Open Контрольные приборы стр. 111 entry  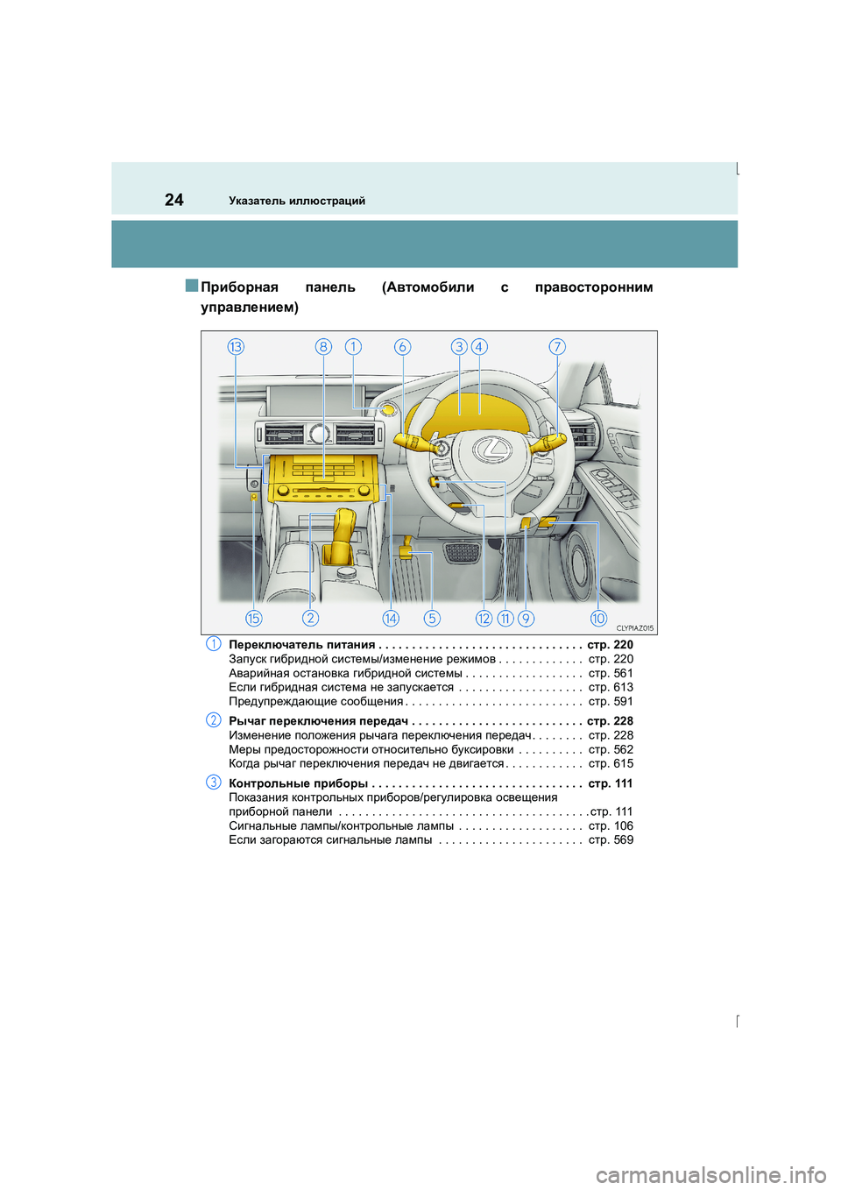tap(431, 783)
